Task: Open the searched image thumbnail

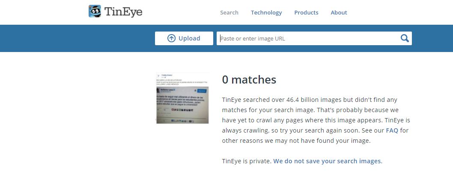Action: coord(182,98)
